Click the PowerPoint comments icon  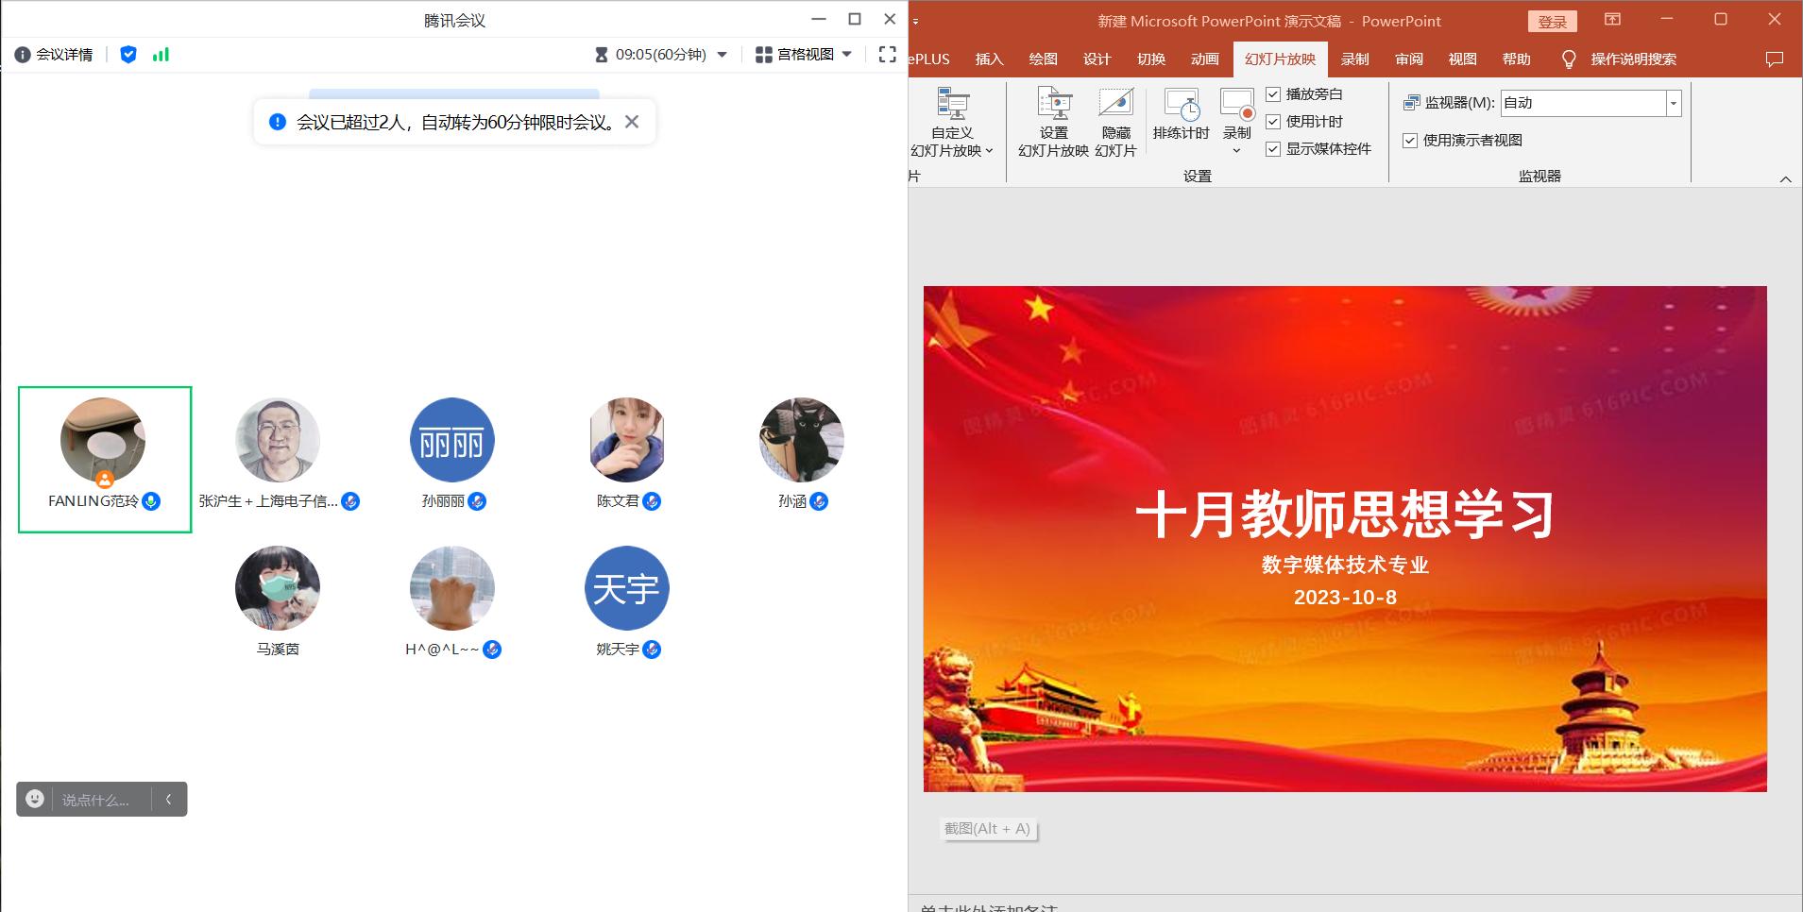click(x=1774, y=59)
